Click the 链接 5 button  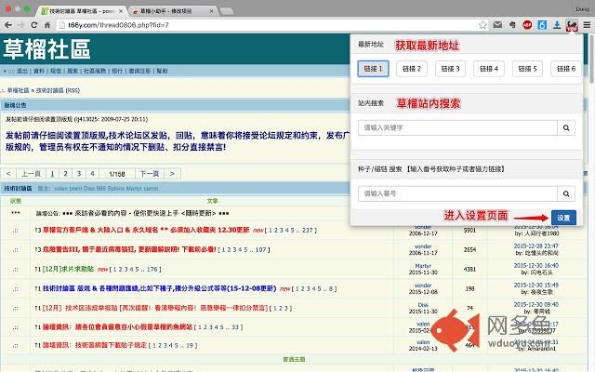pyautogui.click(x=527, y=69)
